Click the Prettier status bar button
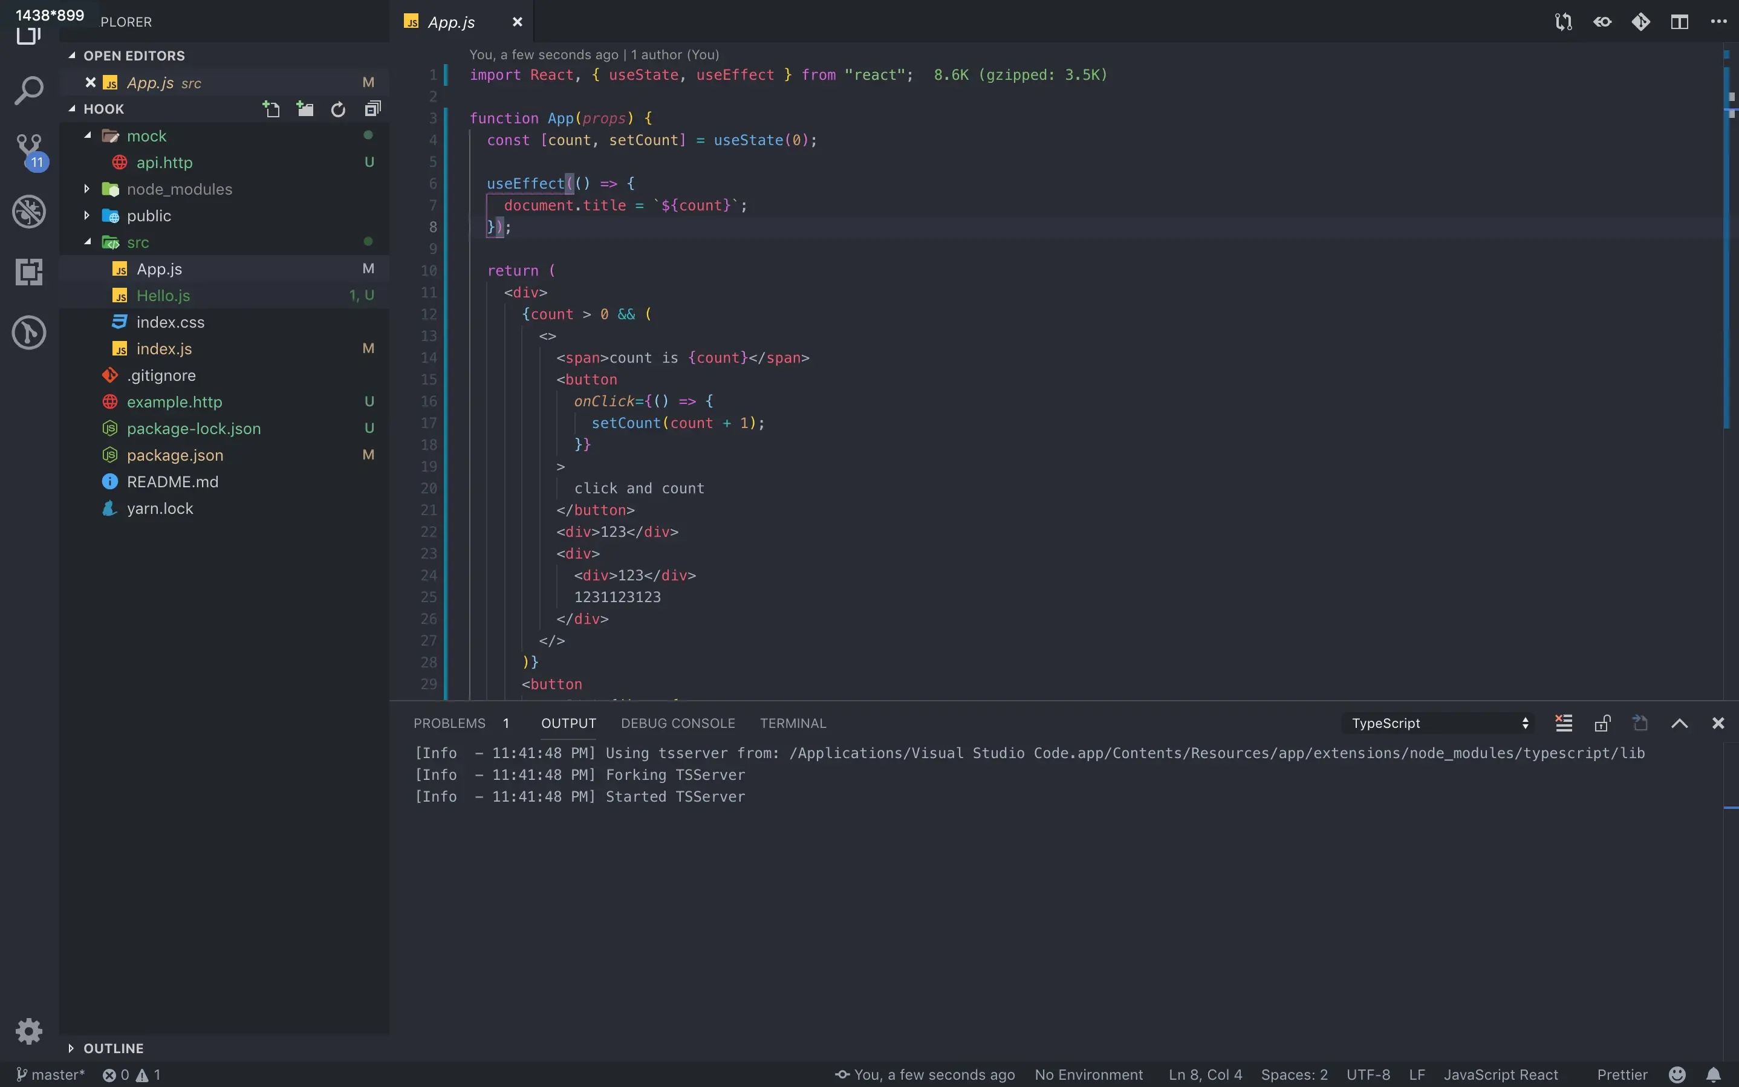Viewport: 1739px width, 1087px height. (1622, 1075)
